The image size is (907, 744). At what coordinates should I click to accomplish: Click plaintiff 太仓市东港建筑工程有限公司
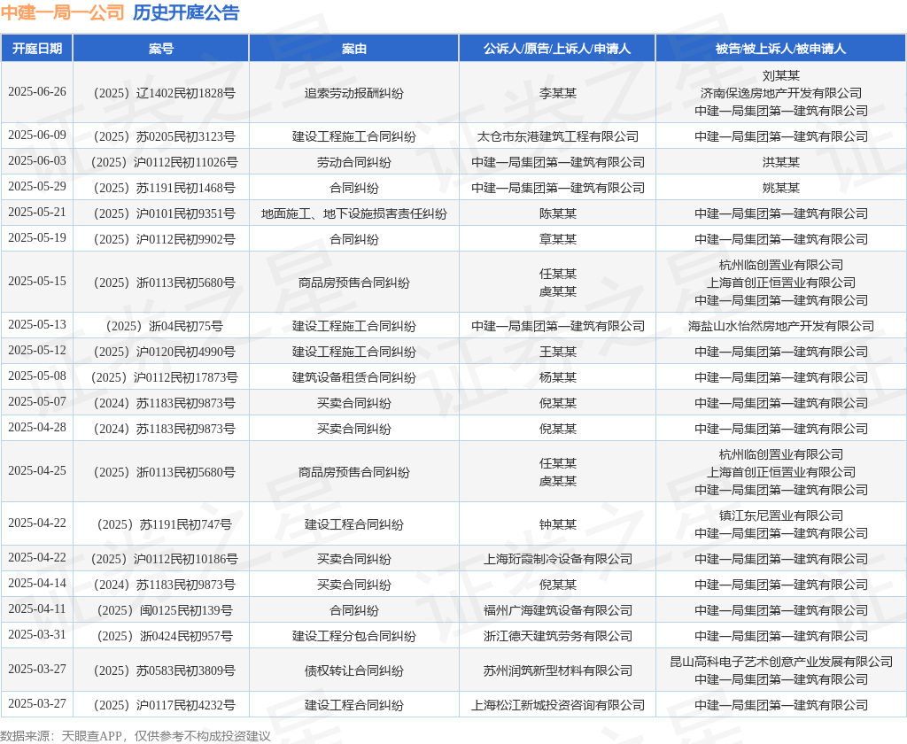coord(558,136)
